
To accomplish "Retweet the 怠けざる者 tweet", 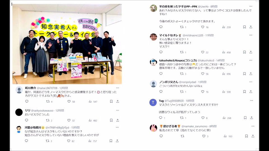I will click(x=182, y=136).
